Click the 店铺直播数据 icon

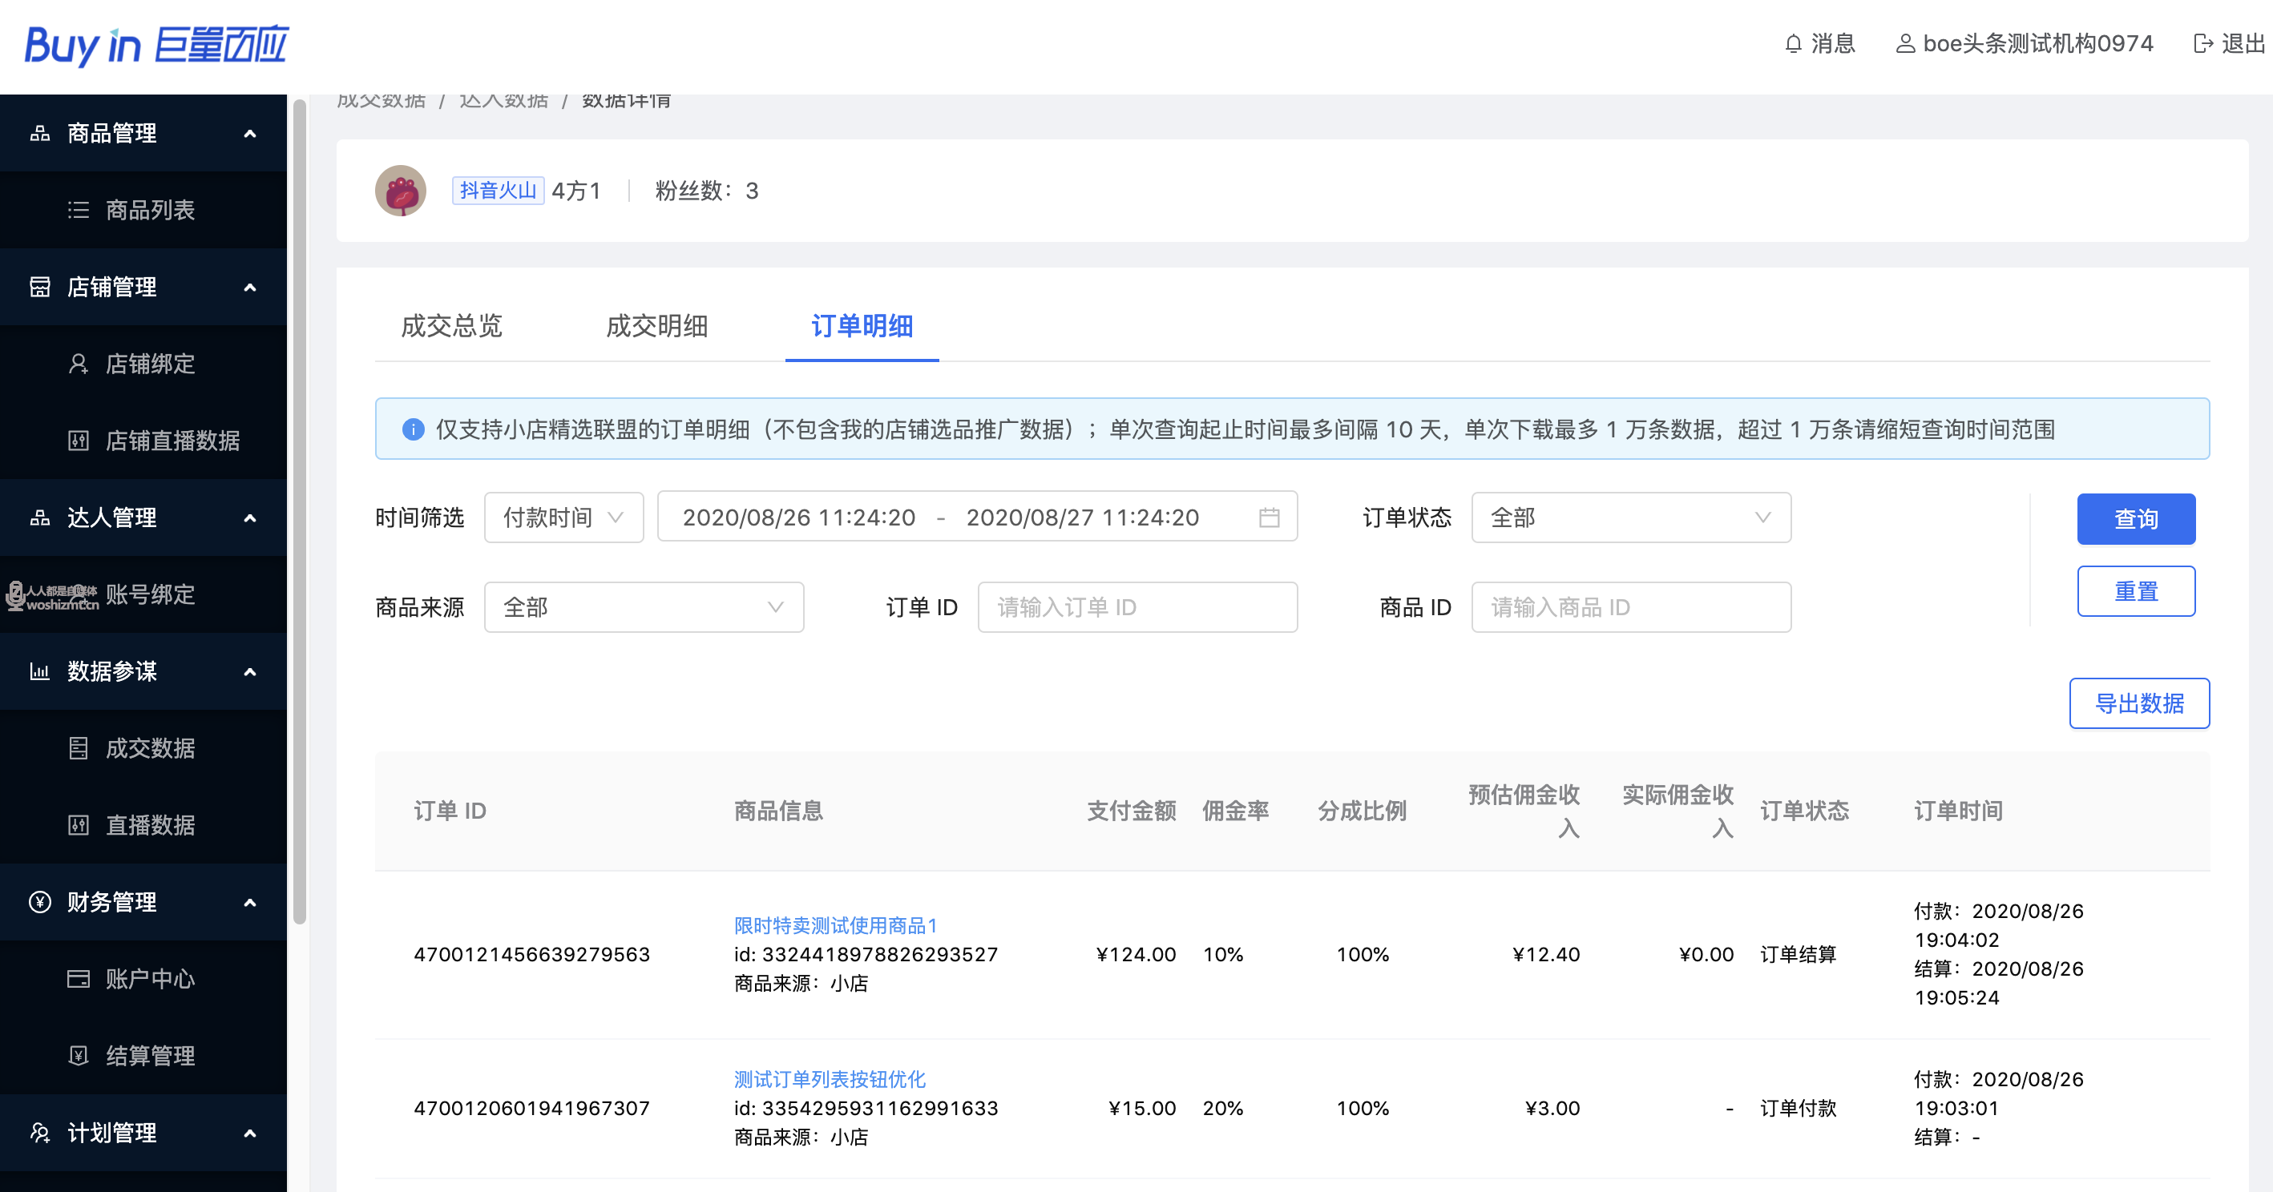coord(79,441)
